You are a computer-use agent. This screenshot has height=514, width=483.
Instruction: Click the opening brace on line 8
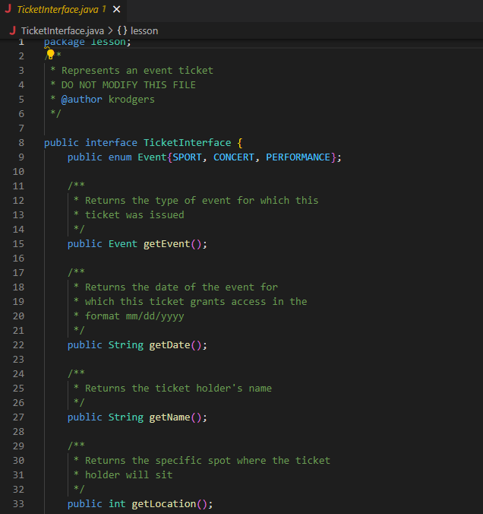point(240,143)
